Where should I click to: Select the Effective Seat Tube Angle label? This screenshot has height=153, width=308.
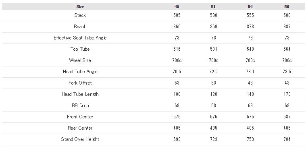[80, 38]
